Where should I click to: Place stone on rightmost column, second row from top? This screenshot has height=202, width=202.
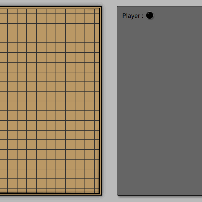pyautogui.click(x=95, y=24)
